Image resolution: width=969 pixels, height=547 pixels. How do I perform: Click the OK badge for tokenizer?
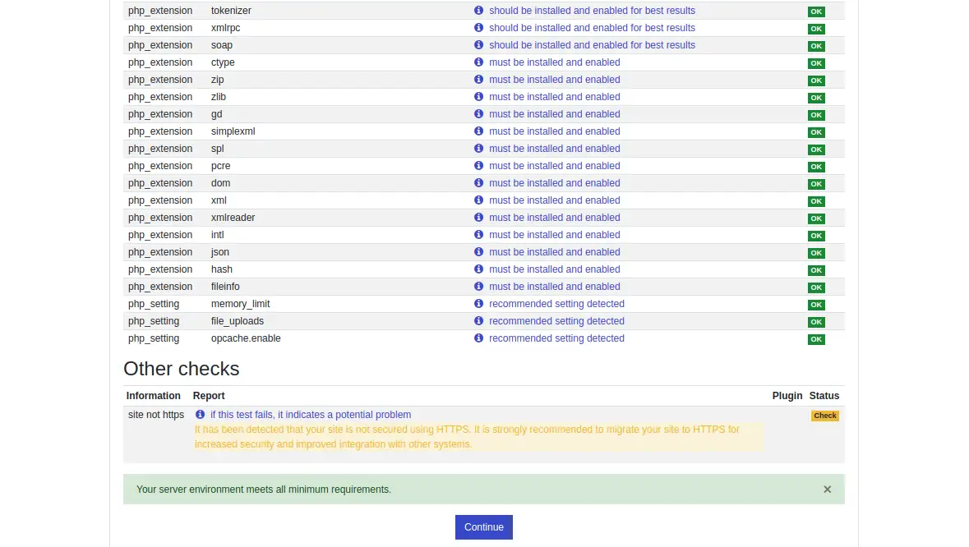click(816, 11)
